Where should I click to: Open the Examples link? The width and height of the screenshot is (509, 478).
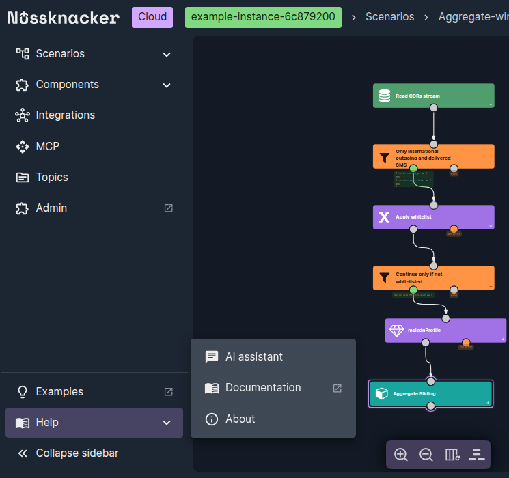[x=94, y=392]
